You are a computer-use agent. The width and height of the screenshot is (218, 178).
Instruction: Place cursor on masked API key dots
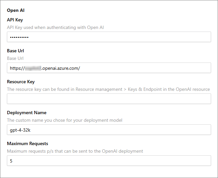click(x=19, y=37)
